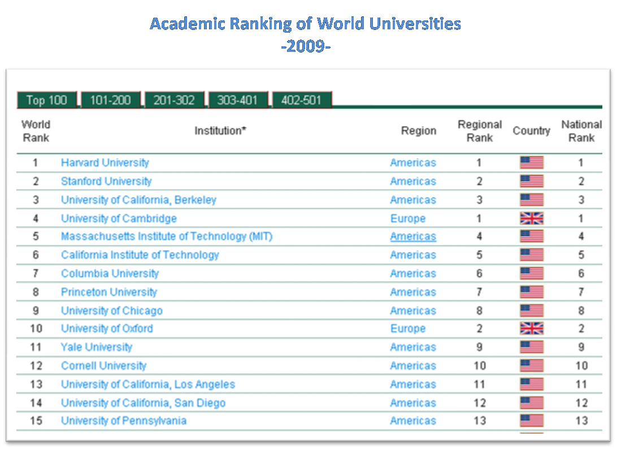
Task: Click the US flag in California Institute of Technology row
Action: [532, 255]
